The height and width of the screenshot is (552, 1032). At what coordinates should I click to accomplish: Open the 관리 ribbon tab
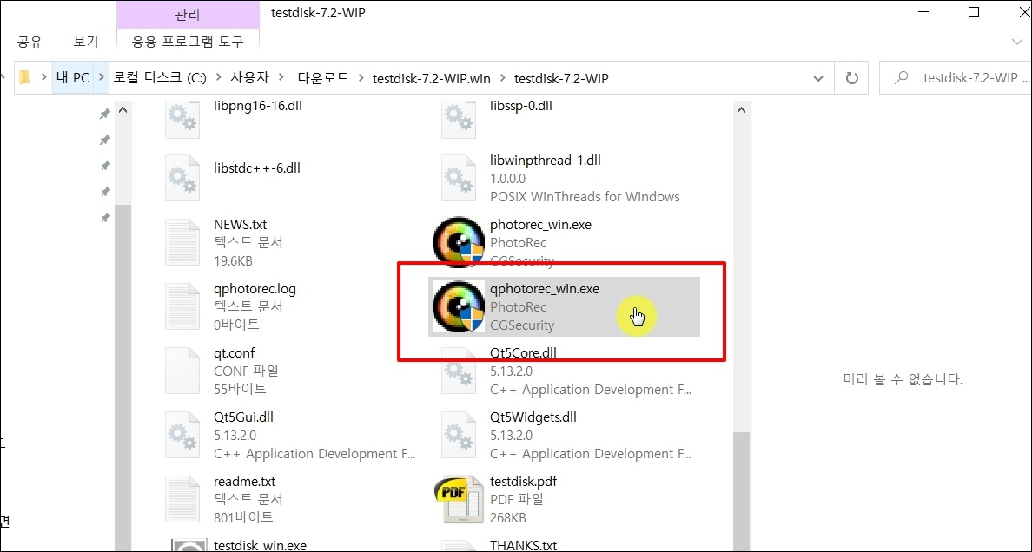point(188,15)
